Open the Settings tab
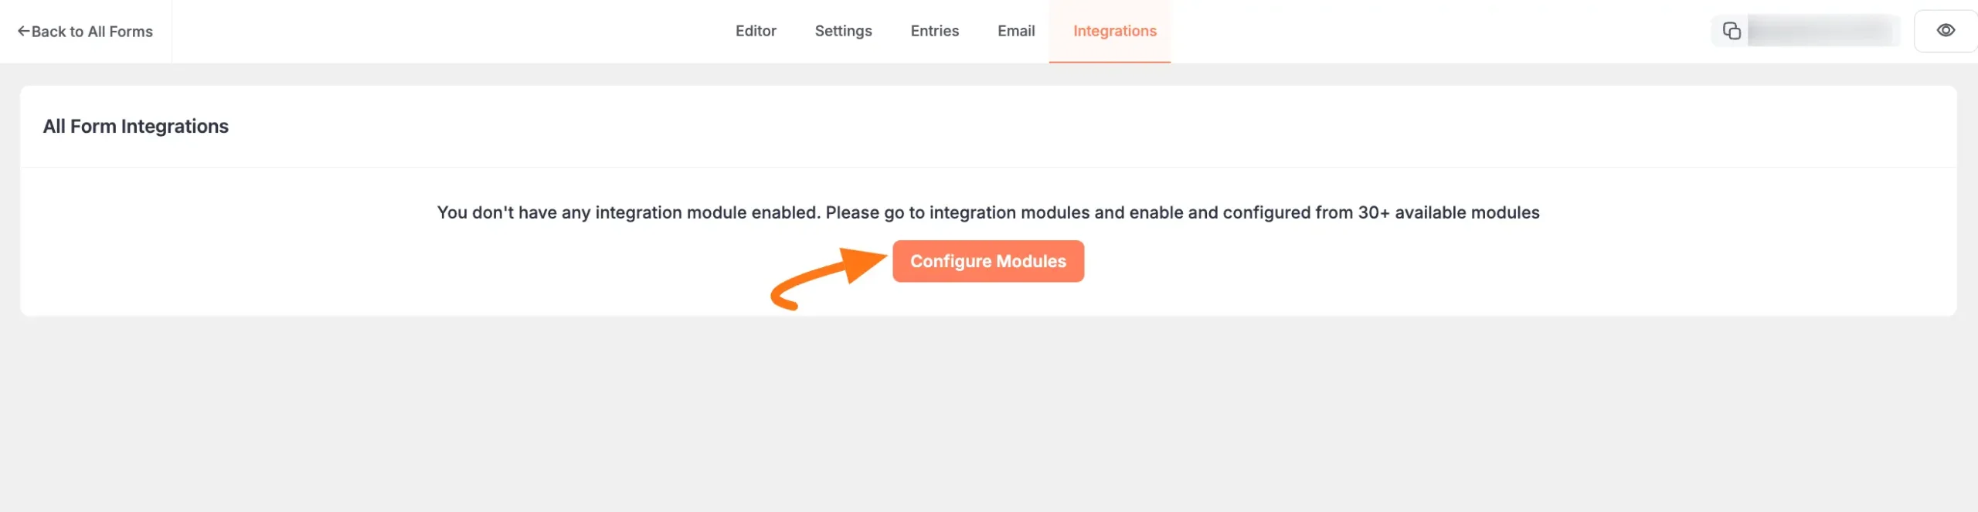The height and width of the screenshot is (512, 1978). 843,31
